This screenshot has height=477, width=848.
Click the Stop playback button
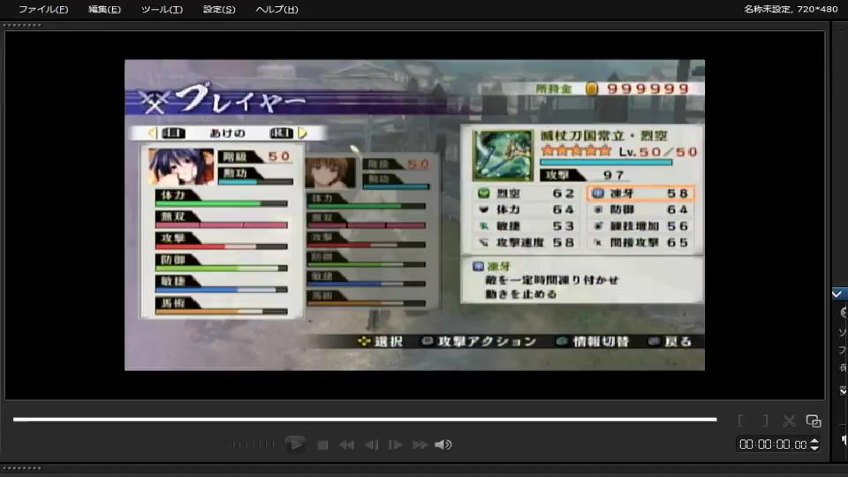click(x=323, y=445)
